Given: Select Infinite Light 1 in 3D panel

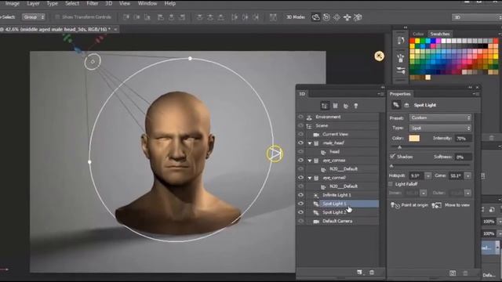Looking at the screenshot, I should [x=336, y=195].
